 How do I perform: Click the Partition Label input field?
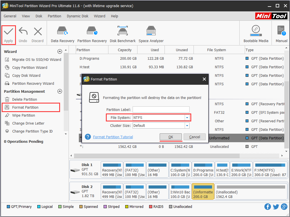(x=161, y=109)
